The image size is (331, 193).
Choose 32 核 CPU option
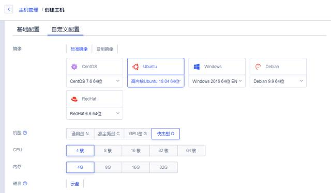[x=163, y=151]
